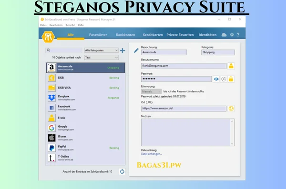This screenshot has width=286, height=189.
Task: Open settings gear icon
Action: 232,35
